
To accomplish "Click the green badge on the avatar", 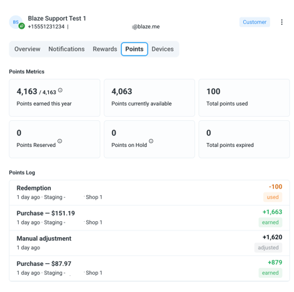I will point(21,26).
